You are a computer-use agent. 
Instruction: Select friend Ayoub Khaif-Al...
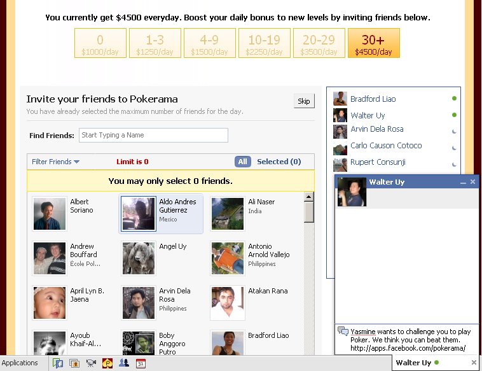71,342
